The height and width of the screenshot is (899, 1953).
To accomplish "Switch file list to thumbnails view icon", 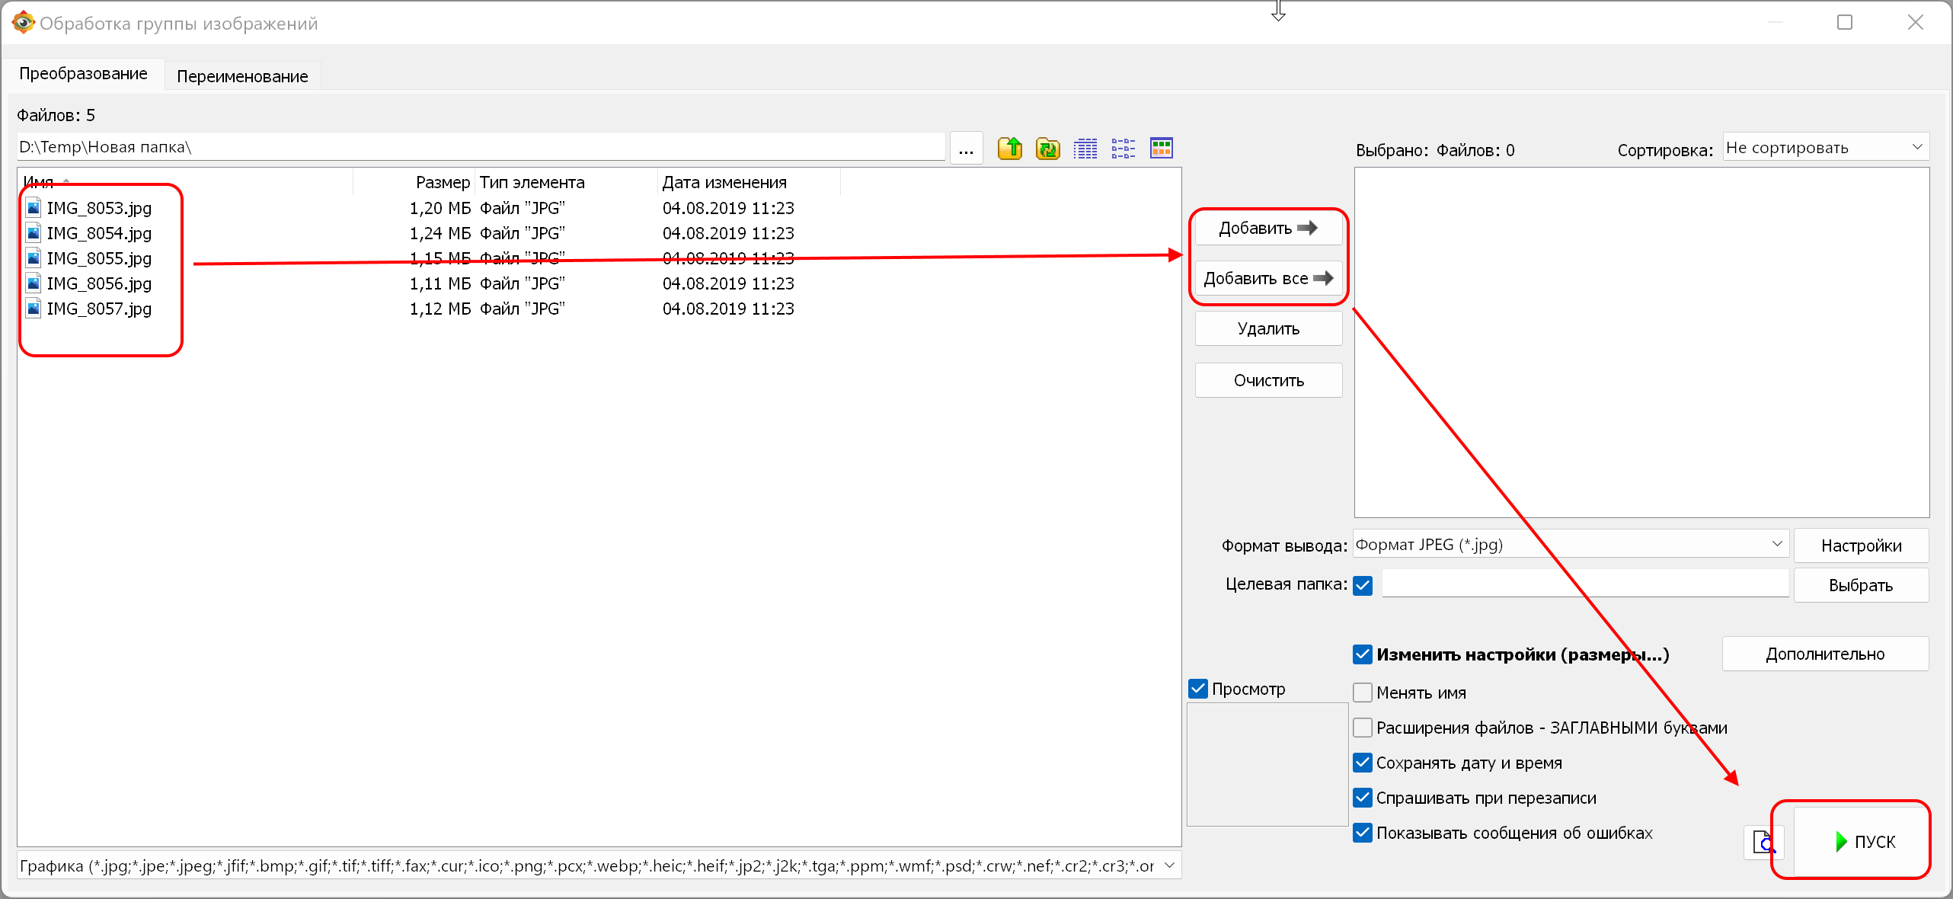I will pos(1161,148).
